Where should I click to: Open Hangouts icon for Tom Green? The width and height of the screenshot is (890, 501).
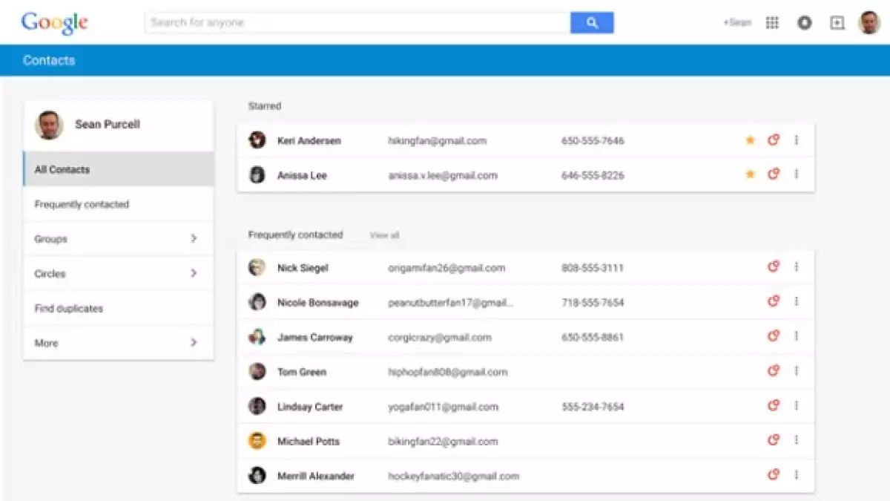click(x=774, y=371)
